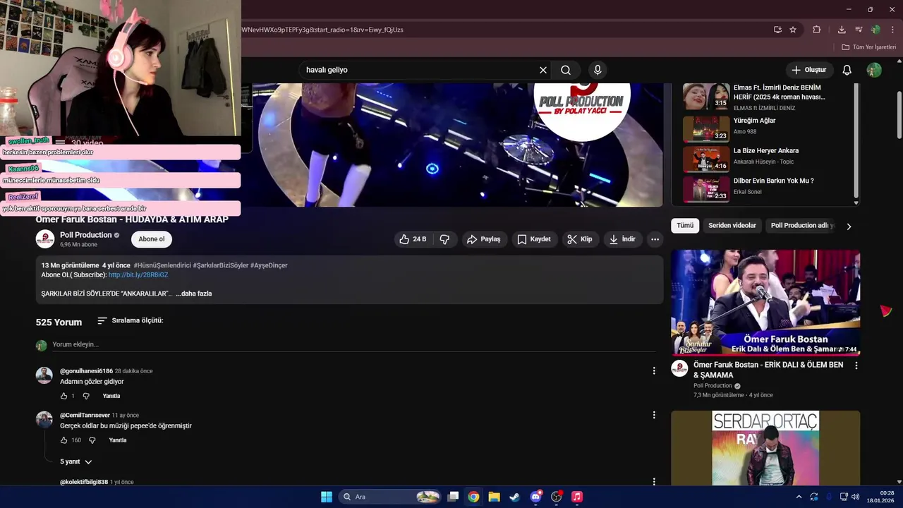The width and height of the screenshot is (903, 508).
Task: Open the Chrome extensions puzzle icon
Action: click(x=817, y=30)
